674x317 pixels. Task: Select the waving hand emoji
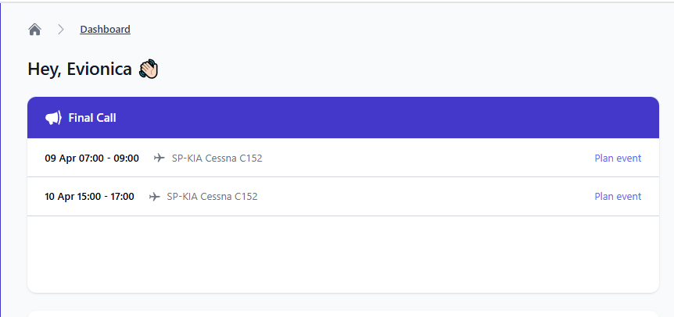149,69
